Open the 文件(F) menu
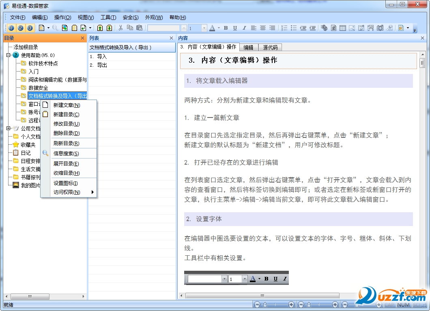430x311 pixels. click(x=17, y=17)
